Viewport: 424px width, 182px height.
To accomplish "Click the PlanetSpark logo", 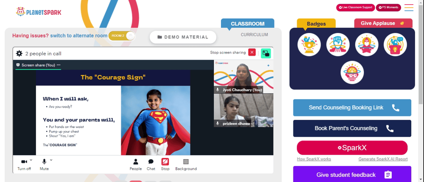I will (39, 12).
